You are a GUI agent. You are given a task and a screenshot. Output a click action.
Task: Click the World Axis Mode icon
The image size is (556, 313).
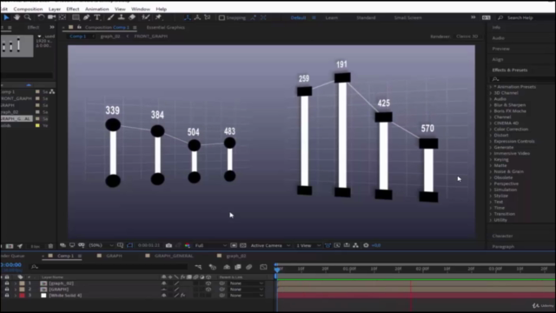point(197,17)
